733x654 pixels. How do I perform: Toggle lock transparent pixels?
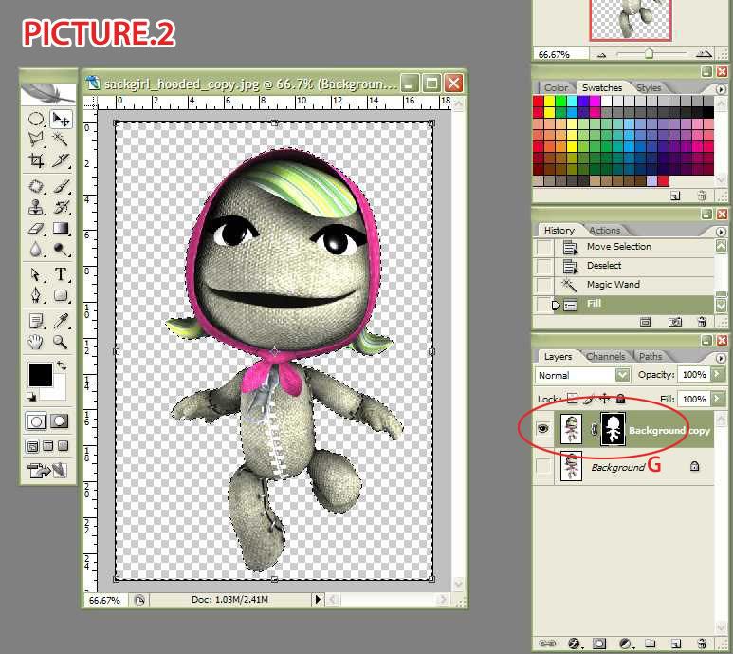pyautogui.click(x=572, y=399)
